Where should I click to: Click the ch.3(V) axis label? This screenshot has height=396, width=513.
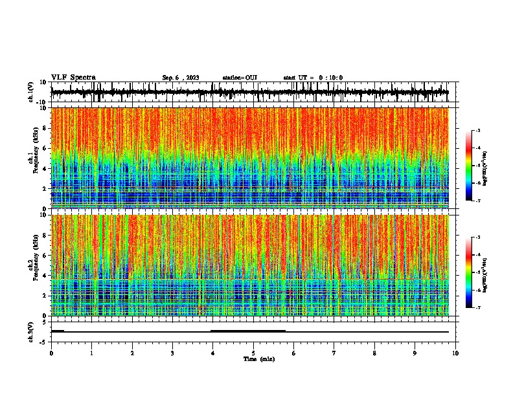tap(31, 332)
